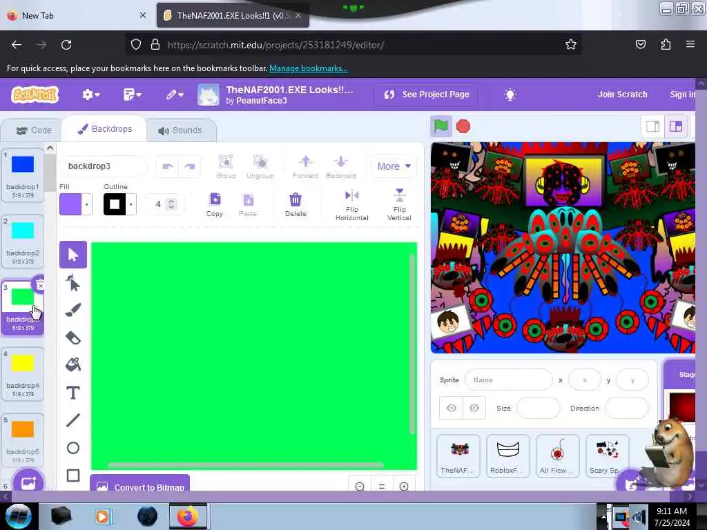Screen dimensions: 707x530
Task: Reset paint canvas zoom
Action: pyautogui.click(x=381, y=487)
